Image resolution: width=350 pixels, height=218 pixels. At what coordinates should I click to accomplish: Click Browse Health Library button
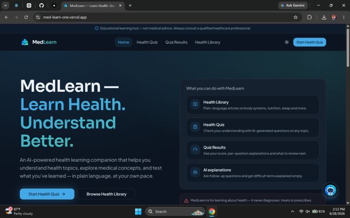[x=106, y=194]
